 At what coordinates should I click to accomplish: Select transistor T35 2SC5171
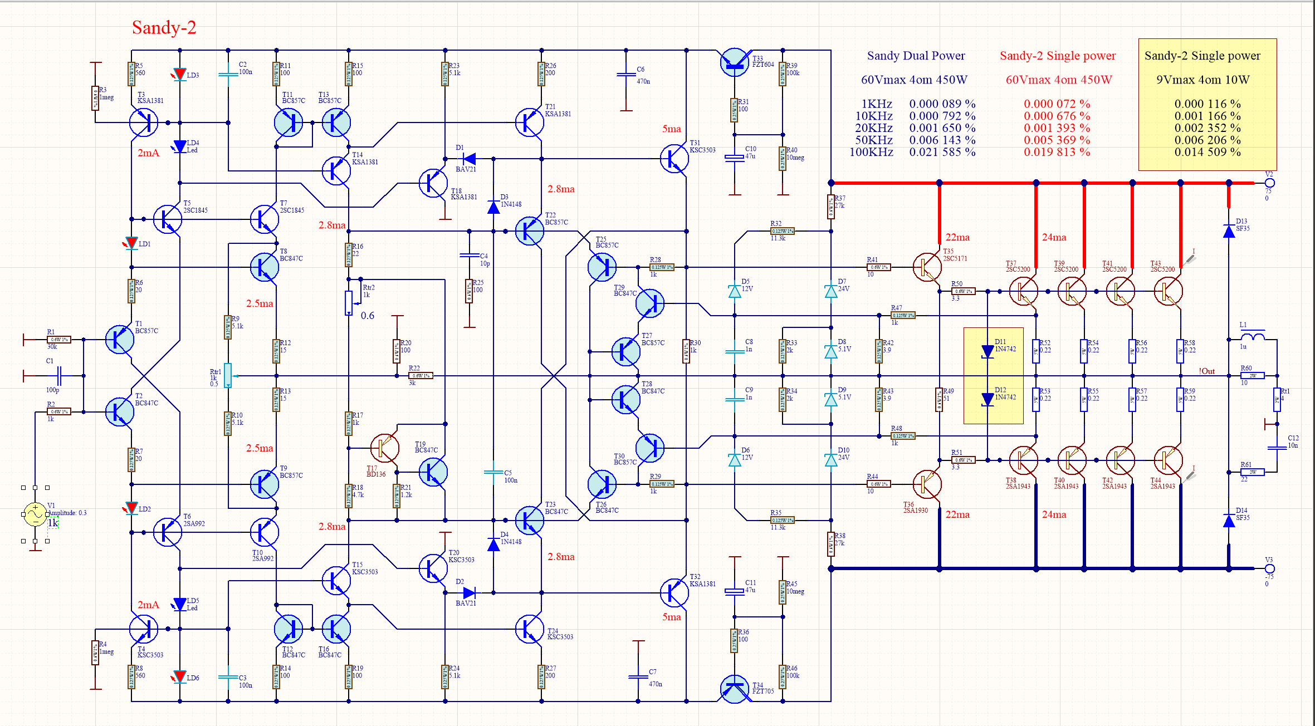click(927, 267)
